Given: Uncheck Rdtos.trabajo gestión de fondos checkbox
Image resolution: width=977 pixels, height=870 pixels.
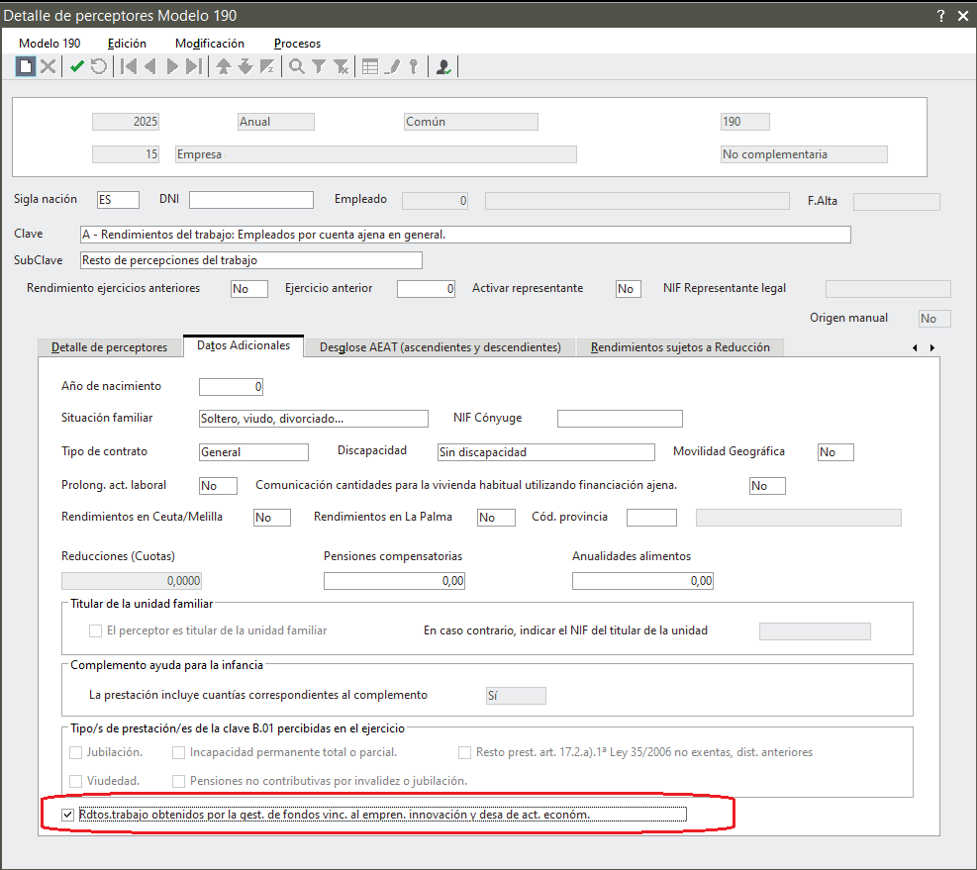Looking at the screenshot, I should tap(68, 815).
